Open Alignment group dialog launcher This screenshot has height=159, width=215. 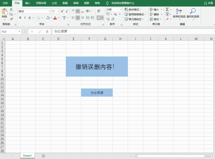click(103, 24)
